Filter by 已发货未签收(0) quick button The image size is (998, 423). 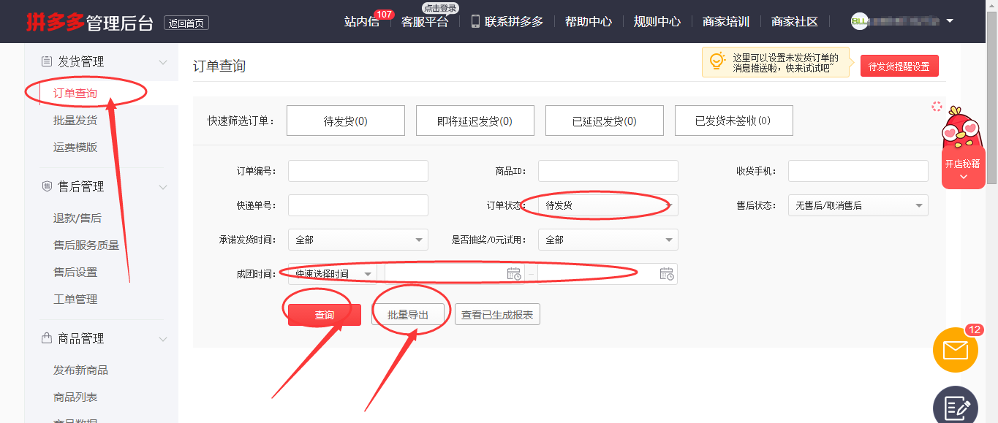(734, 121)
